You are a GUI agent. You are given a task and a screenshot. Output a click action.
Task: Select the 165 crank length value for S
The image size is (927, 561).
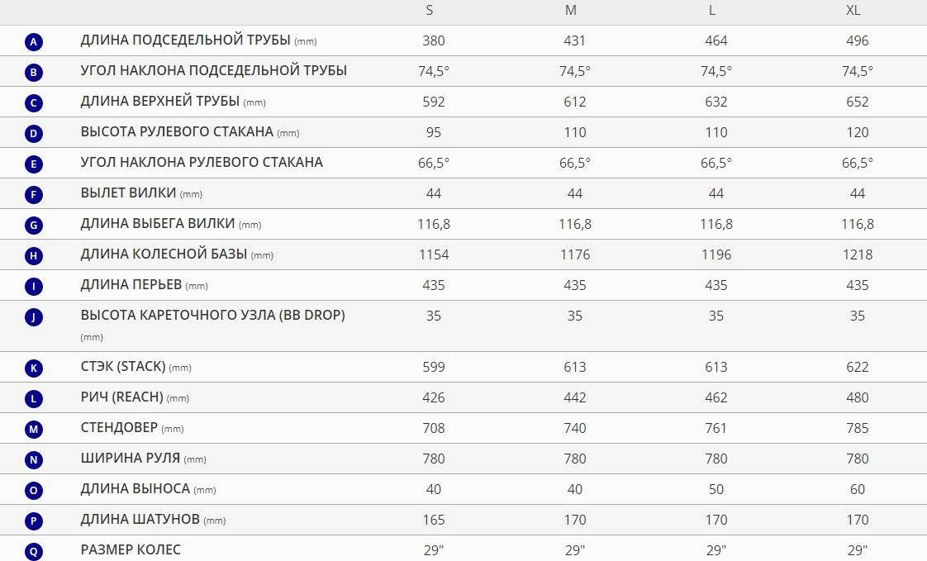coord(434,521)
